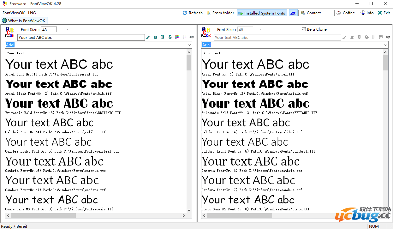Expand the left Arial font dropdown
The image size is (393, 229).
coord(189,45)
